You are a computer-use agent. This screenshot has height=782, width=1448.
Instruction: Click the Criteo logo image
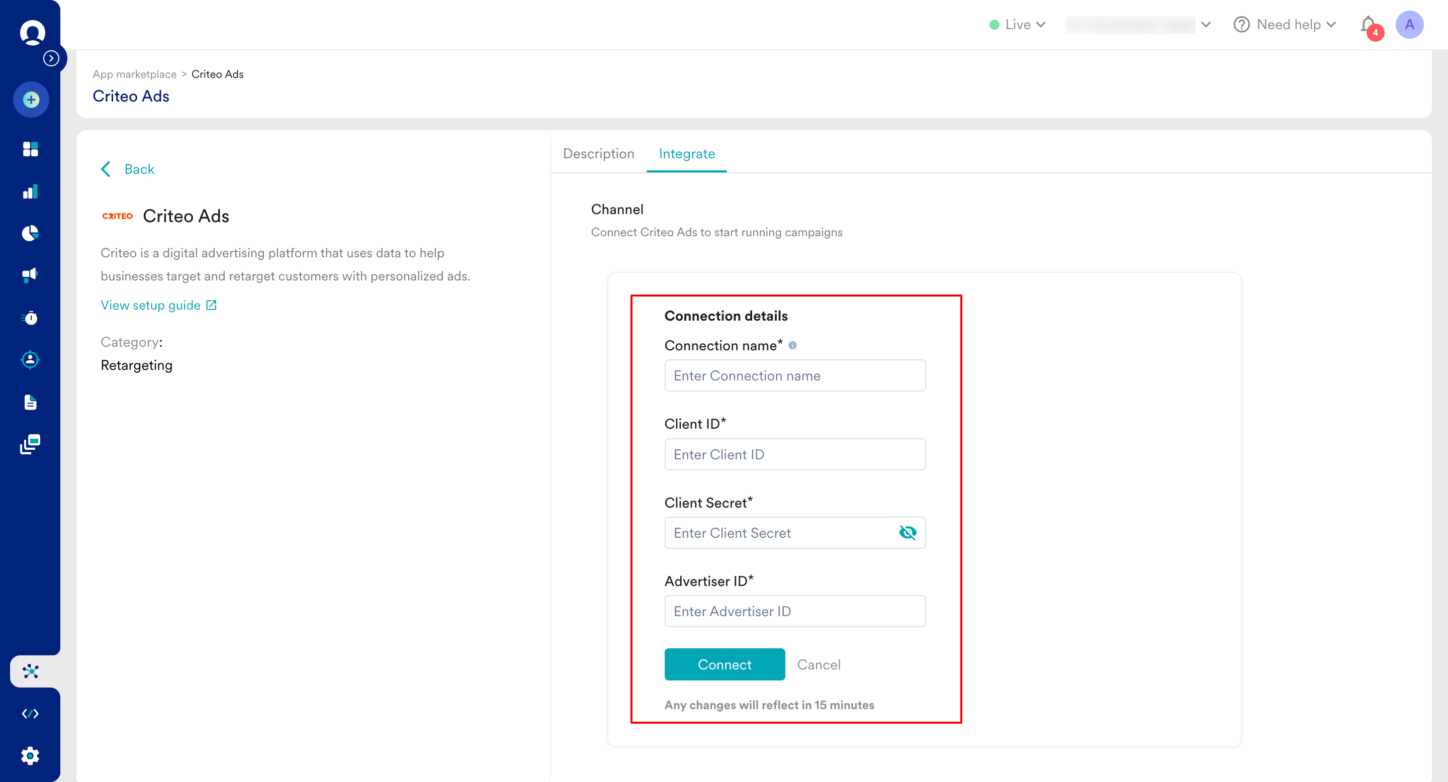pyautogui.click(x=118, y=216)
